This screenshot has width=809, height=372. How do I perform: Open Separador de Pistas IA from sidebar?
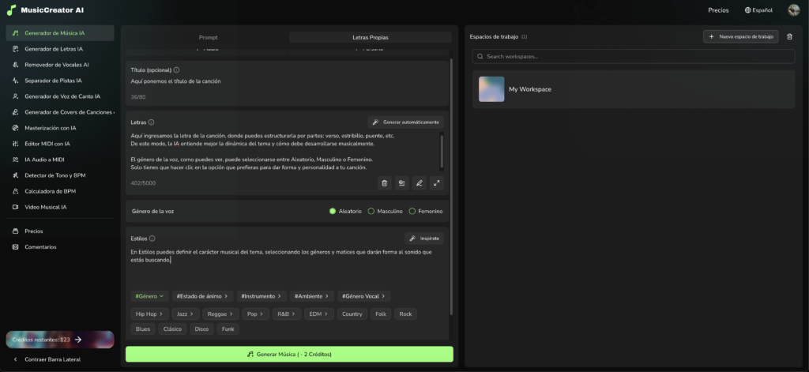[x=53, y=81]
